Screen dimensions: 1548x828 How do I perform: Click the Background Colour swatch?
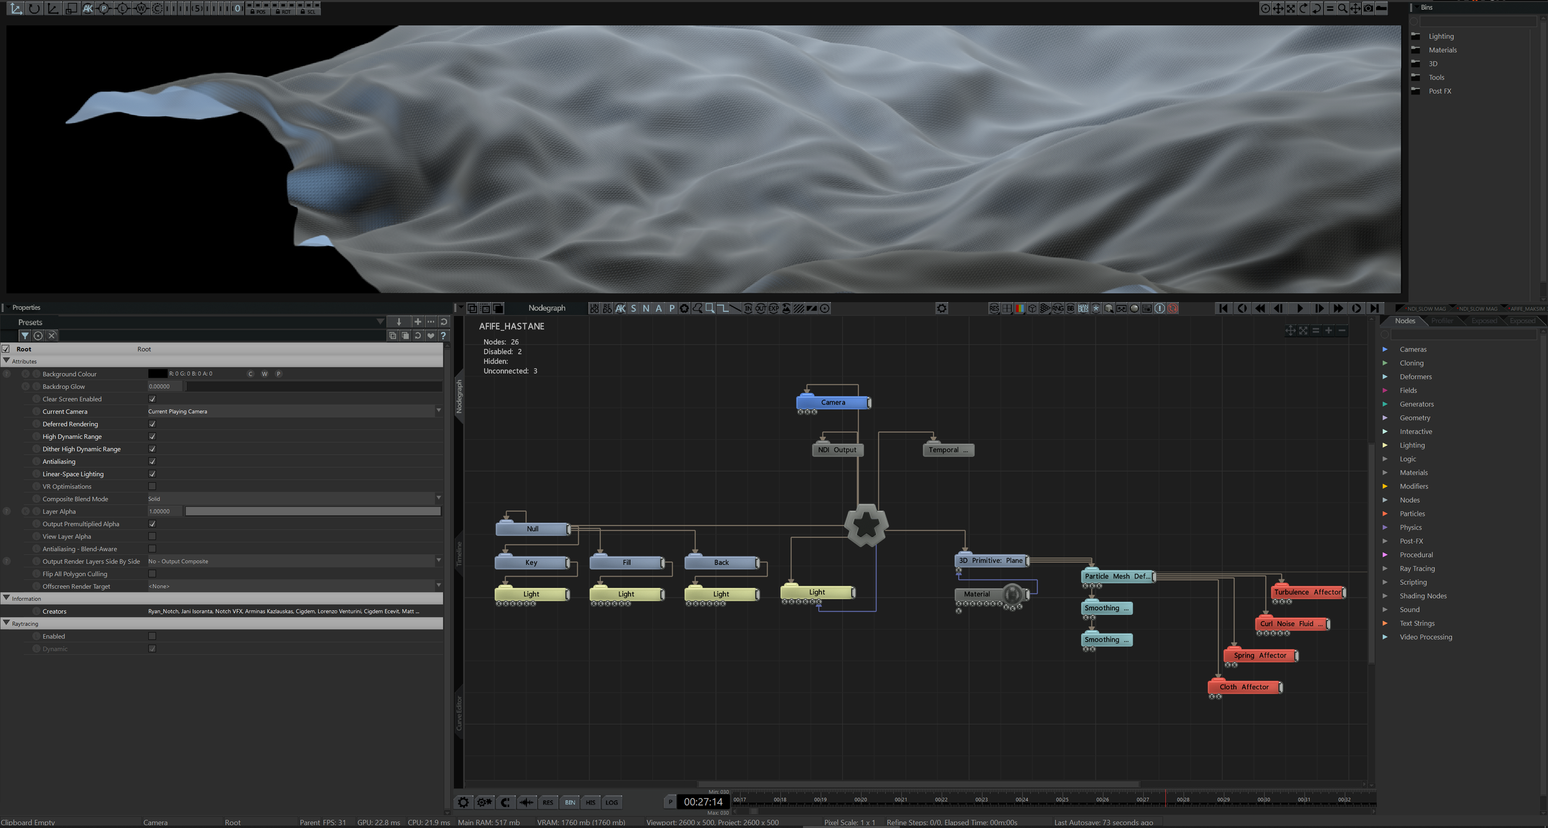point(157,374)
